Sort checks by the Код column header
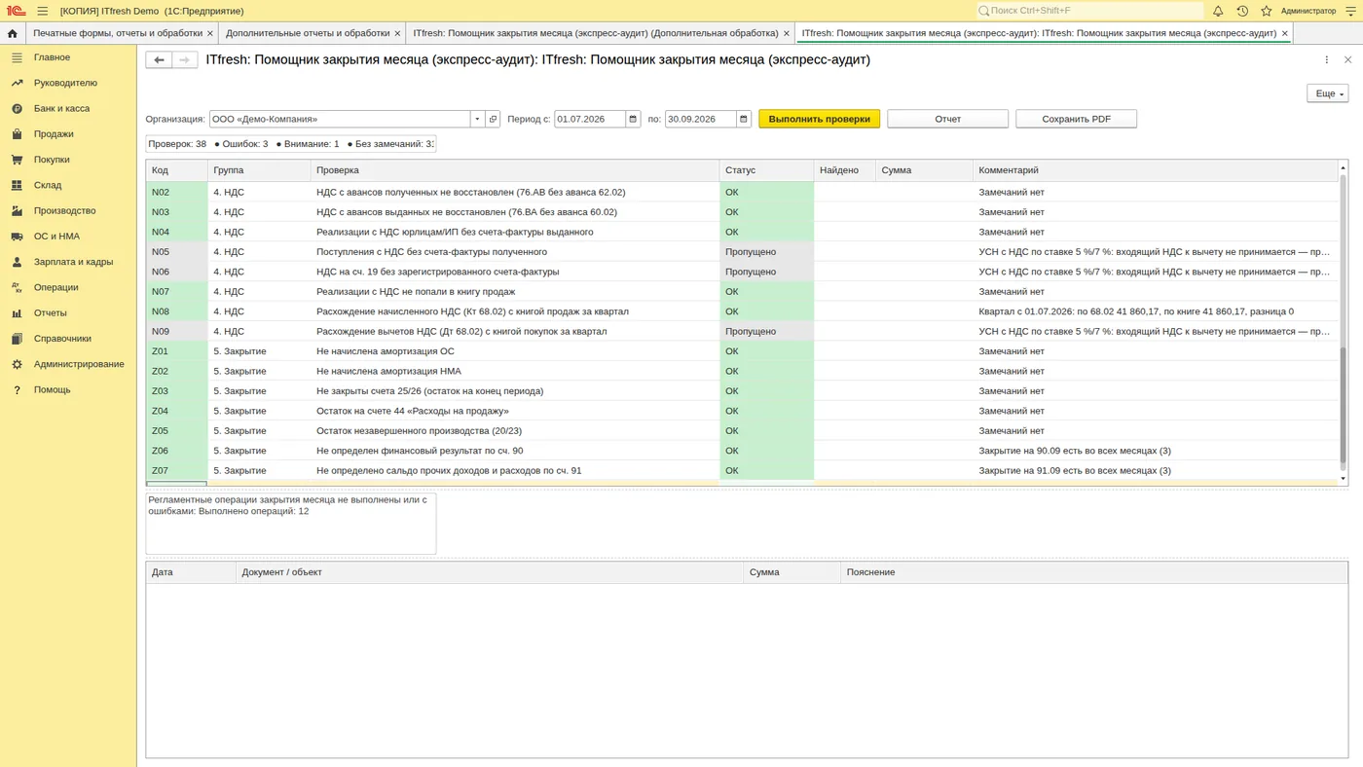Screen dimensions: 1363x767 [177, 170]
